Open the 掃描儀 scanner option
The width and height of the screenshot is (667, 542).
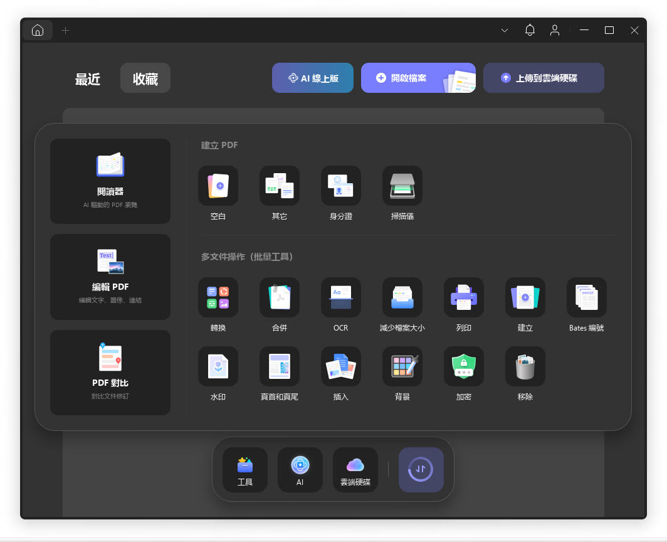point(402,186)
